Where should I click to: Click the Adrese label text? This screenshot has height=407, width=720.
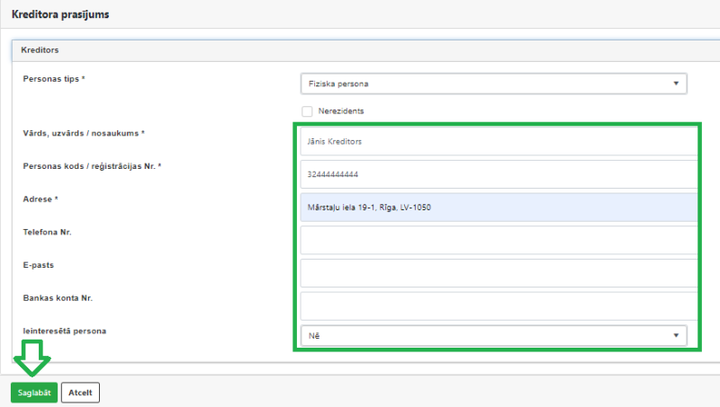coord(40,199)
